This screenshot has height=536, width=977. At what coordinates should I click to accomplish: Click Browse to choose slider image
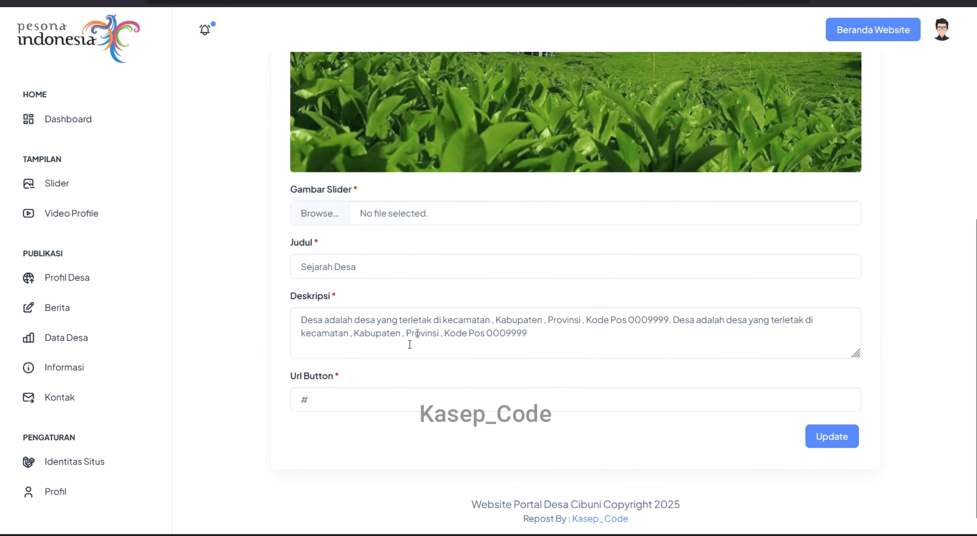click(x=320, y=213)
